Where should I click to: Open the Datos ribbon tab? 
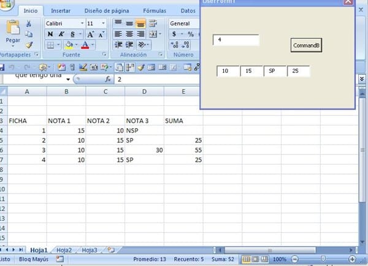(188, 11)
